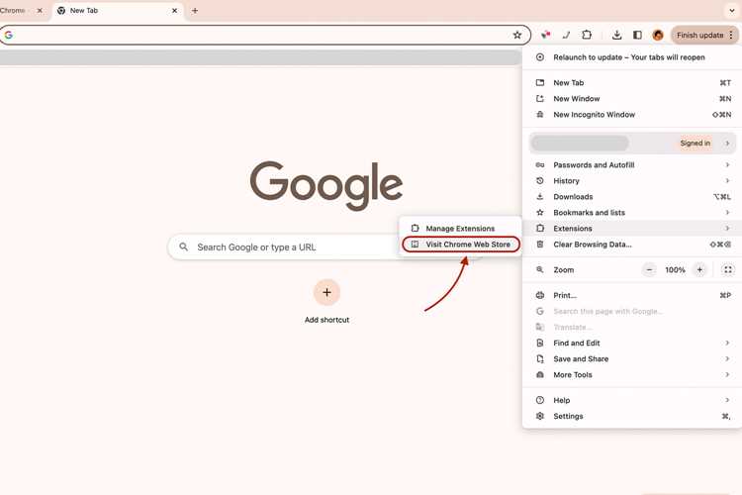742x495 pixels.
Task: Open the tab search dropdown arrow
Action: 731,11
